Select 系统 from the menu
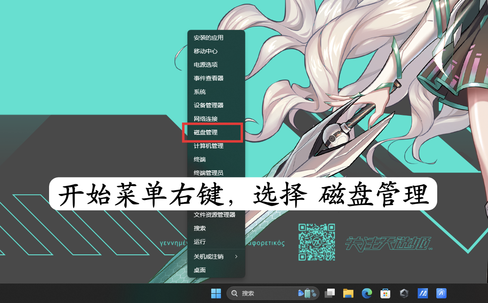The height and width of the screenshot is (303, 488). point(199,92)
